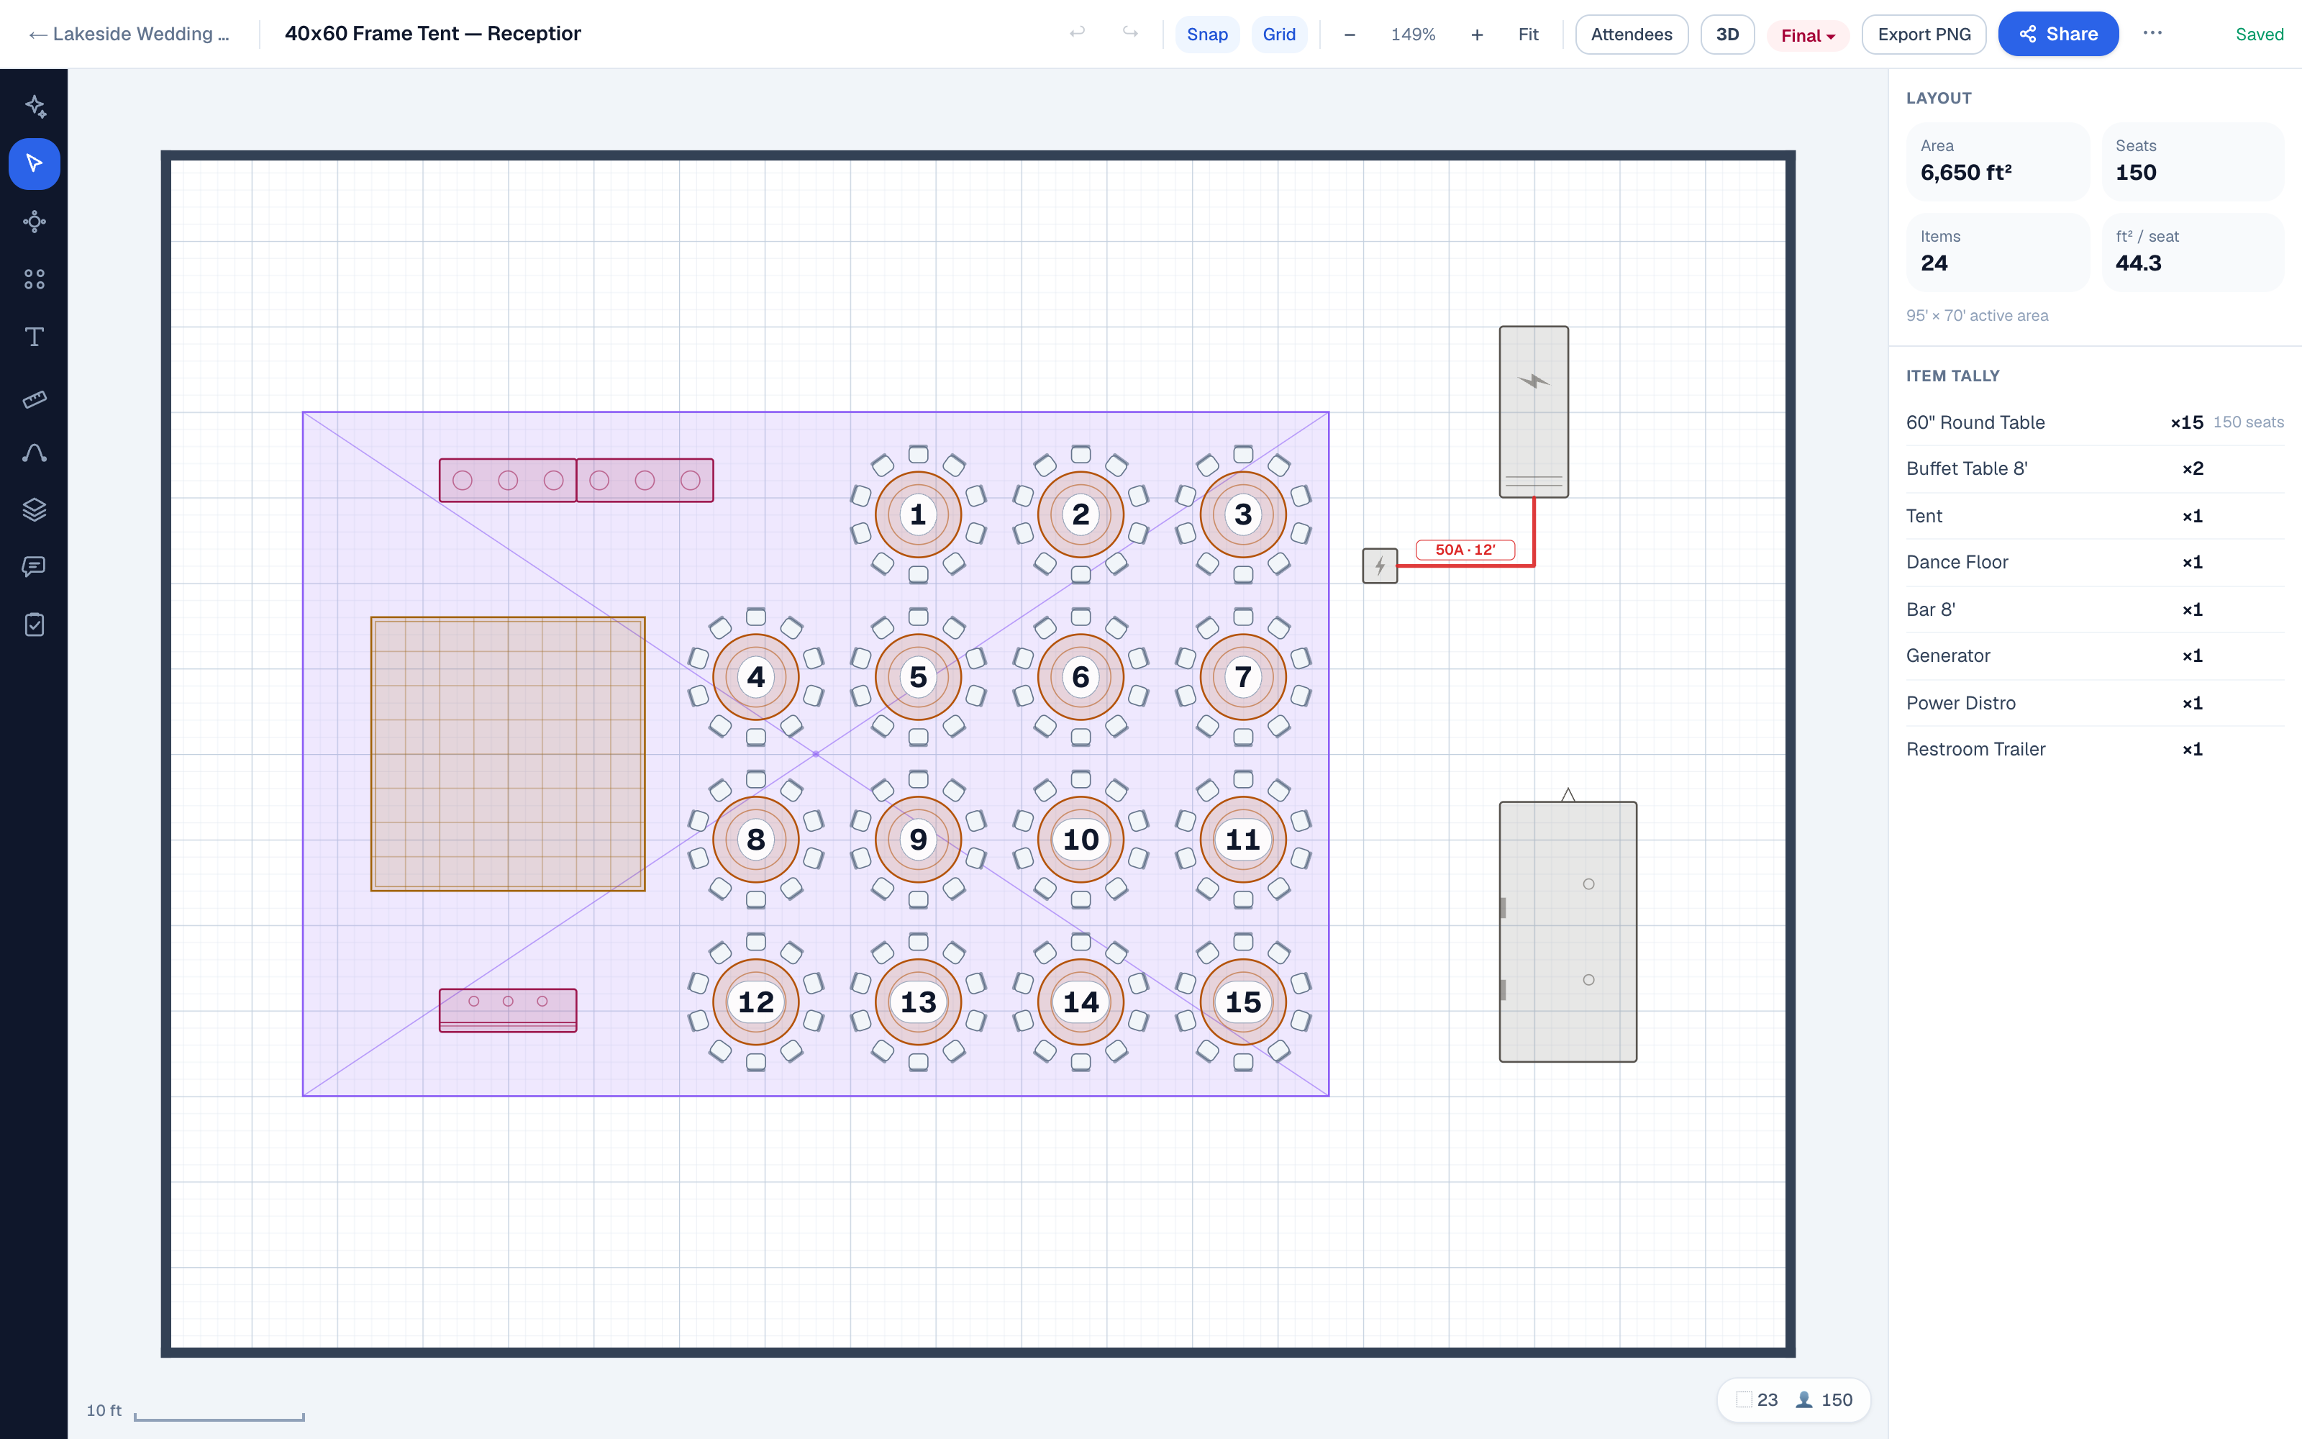2302x1439 pixels.
Task: Open the 149% zoom level menu
Action: click(x=1413, y=35)
